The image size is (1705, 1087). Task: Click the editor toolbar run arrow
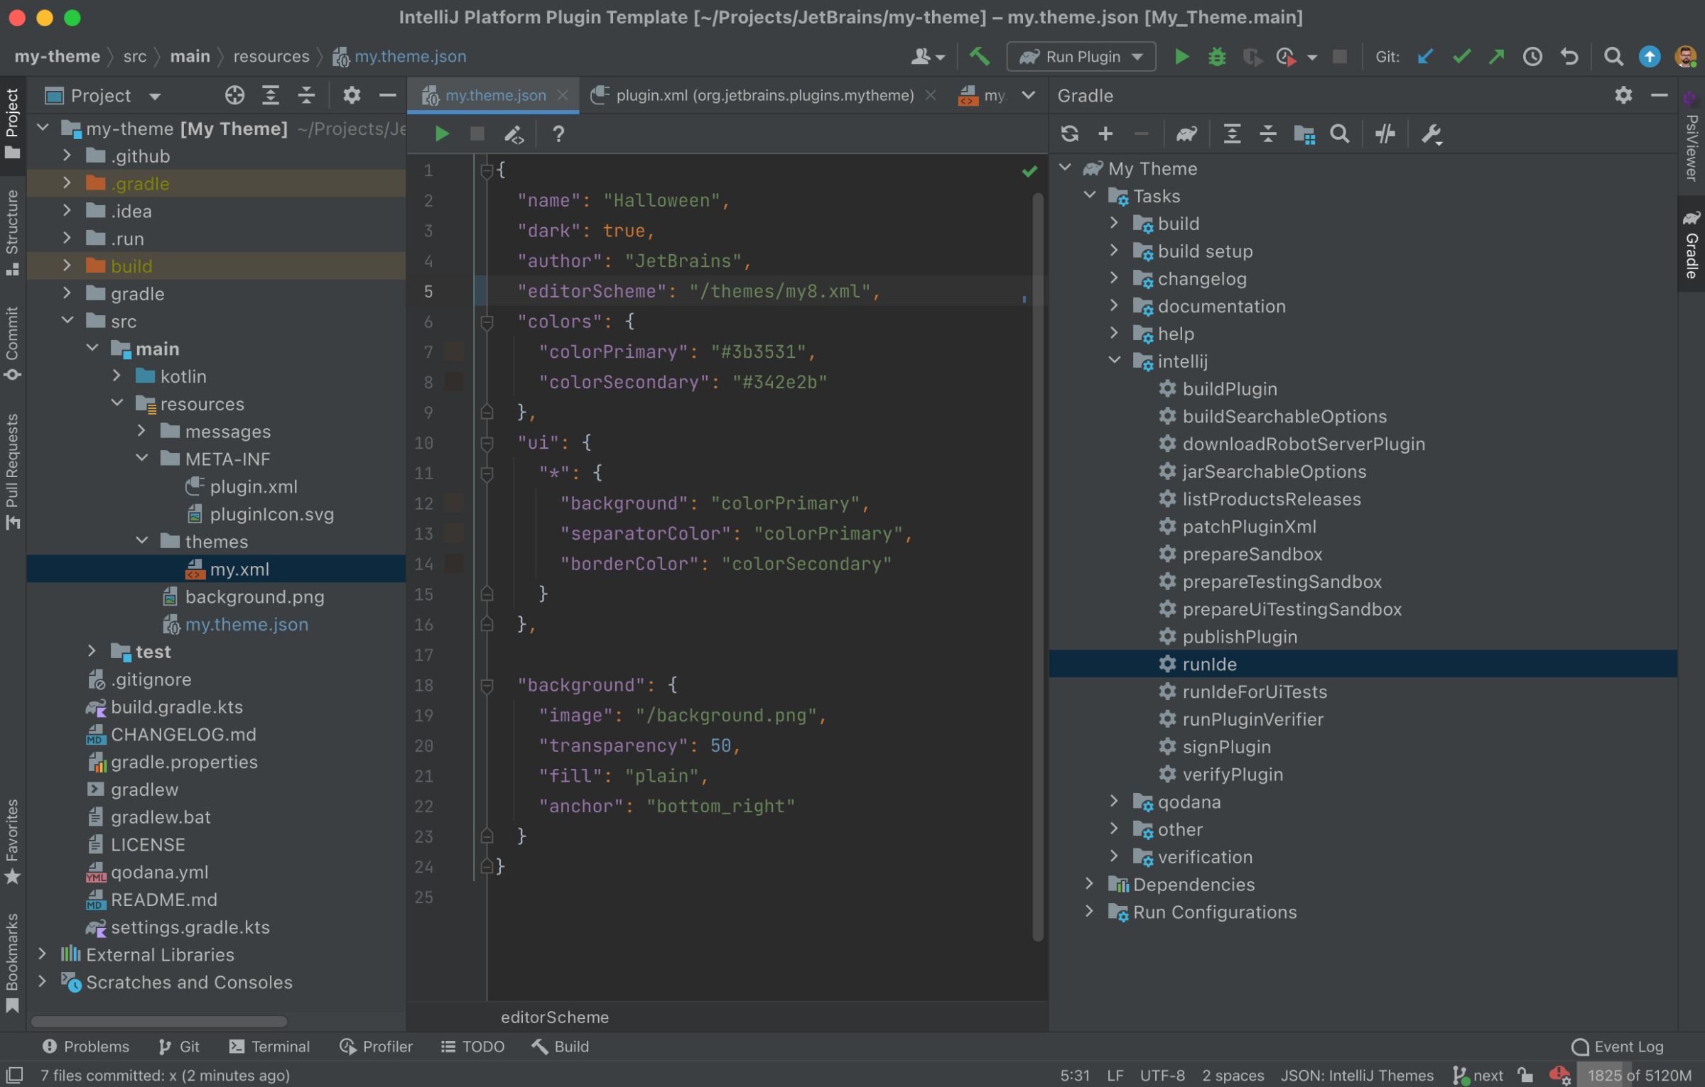click(x=442, y=133)
